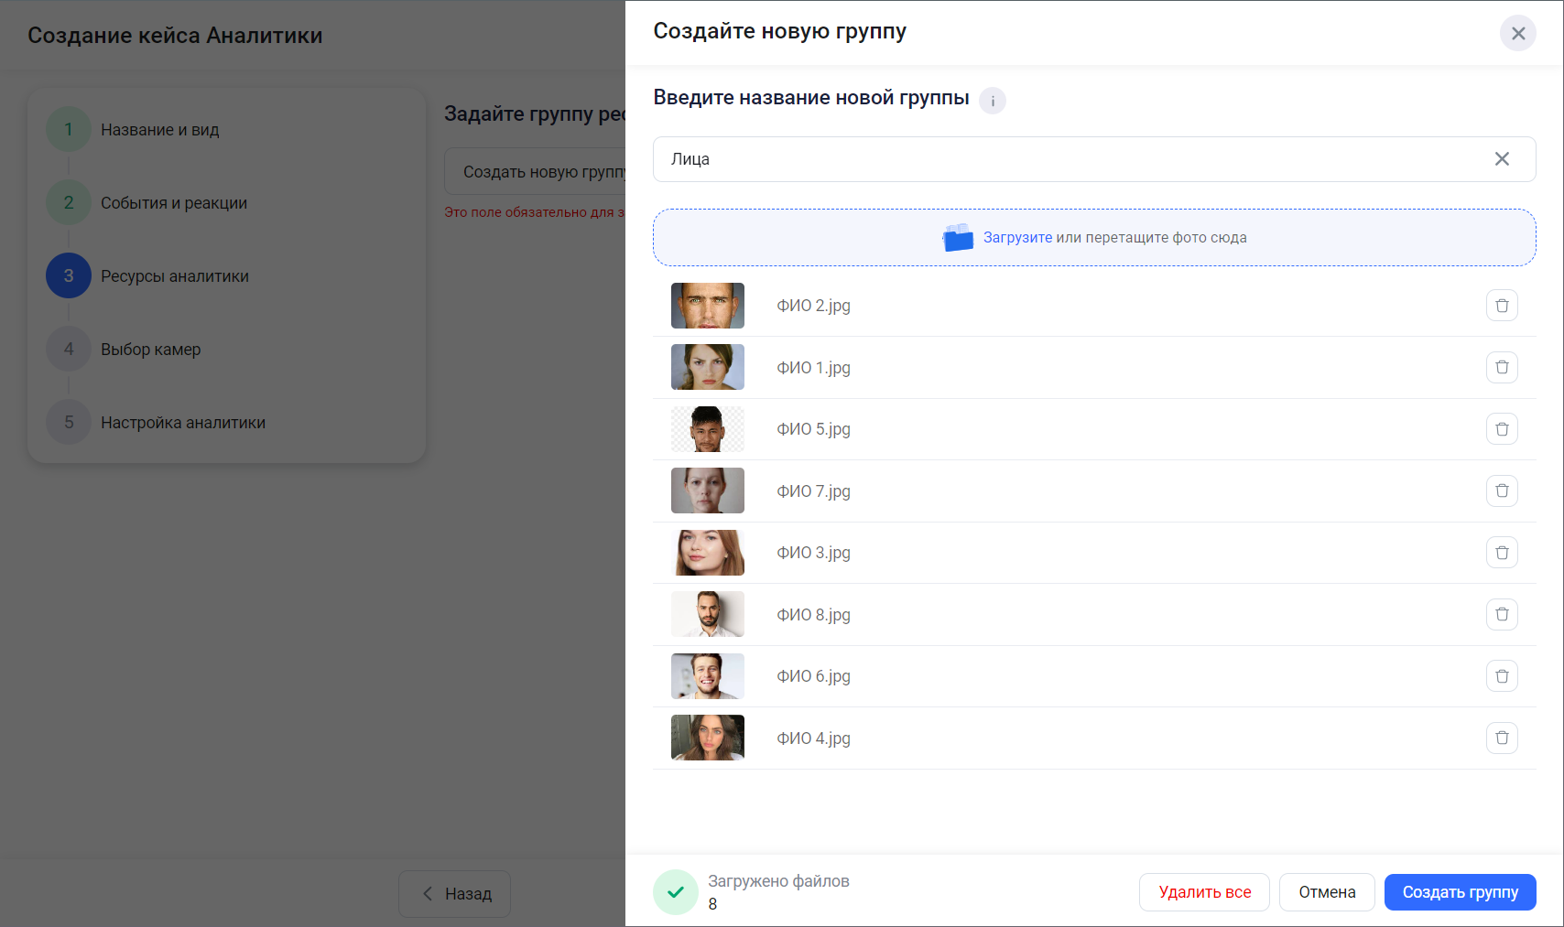This screenshot has height=927, width=1564.
Task: Click trash icon for ФИО 5.jpg
Action: click(x=1502, y=429)
